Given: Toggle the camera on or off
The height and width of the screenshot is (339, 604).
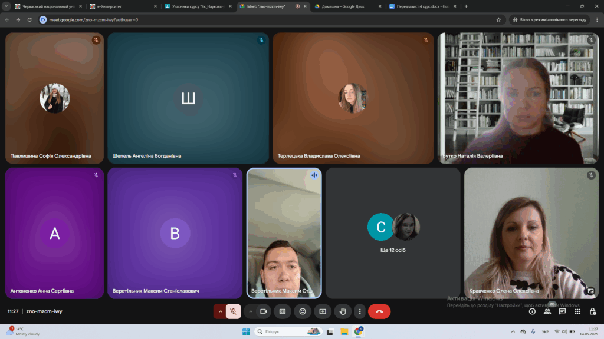Looking at the screenshot, I should coord(264,311).
